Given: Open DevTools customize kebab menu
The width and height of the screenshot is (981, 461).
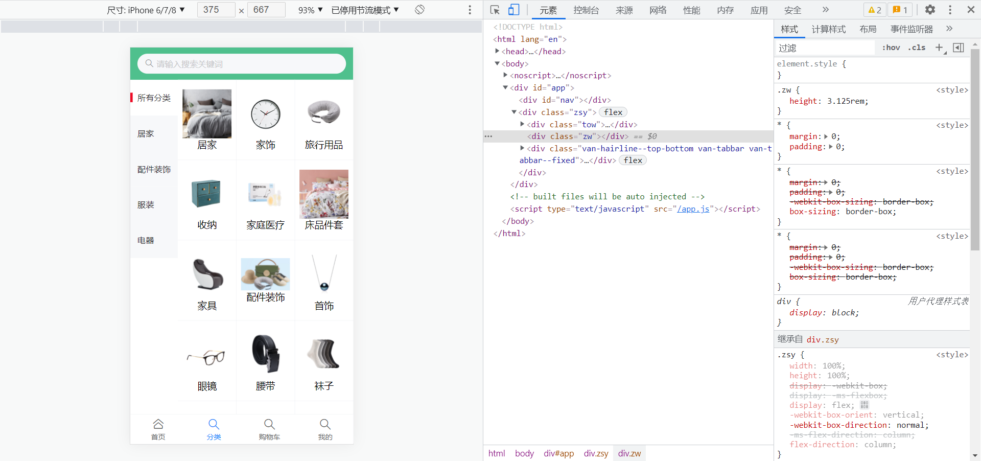Looking at the screenshot, I should 950,10.
